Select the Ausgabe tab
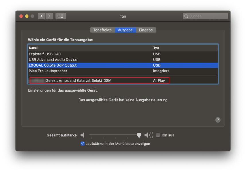This screenshot has height=172, width=246. tap(125, 30)
